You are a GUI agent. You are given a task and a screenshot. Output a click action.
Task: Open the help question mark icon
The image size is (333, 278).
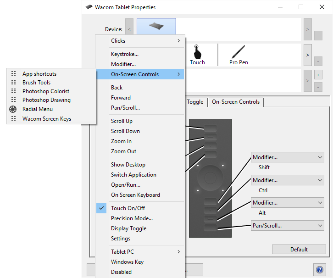(320, 270)
